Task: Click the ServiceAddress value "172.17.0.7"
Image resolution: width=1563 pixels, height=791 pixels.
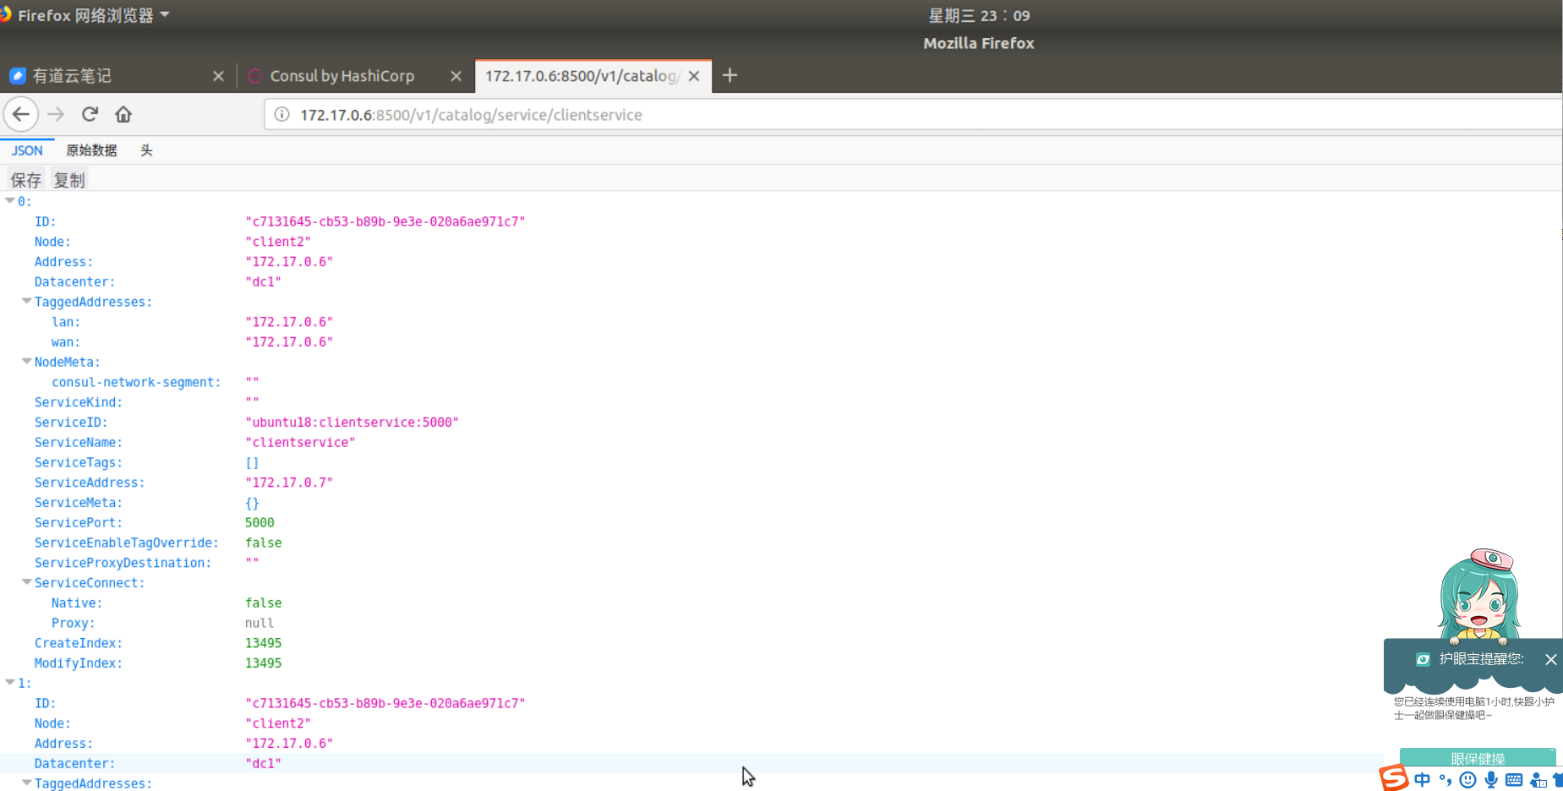Action: [289, 483]
